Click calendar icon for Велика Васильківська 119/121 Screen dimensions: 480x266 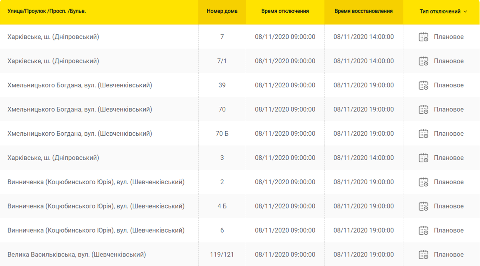pyautogui.click(x=423, y=255)
